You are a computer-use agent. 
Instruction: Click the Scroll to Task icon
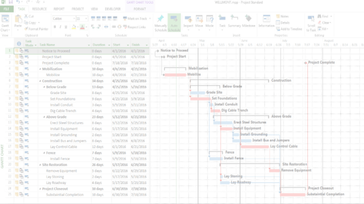tap(311, 19)
